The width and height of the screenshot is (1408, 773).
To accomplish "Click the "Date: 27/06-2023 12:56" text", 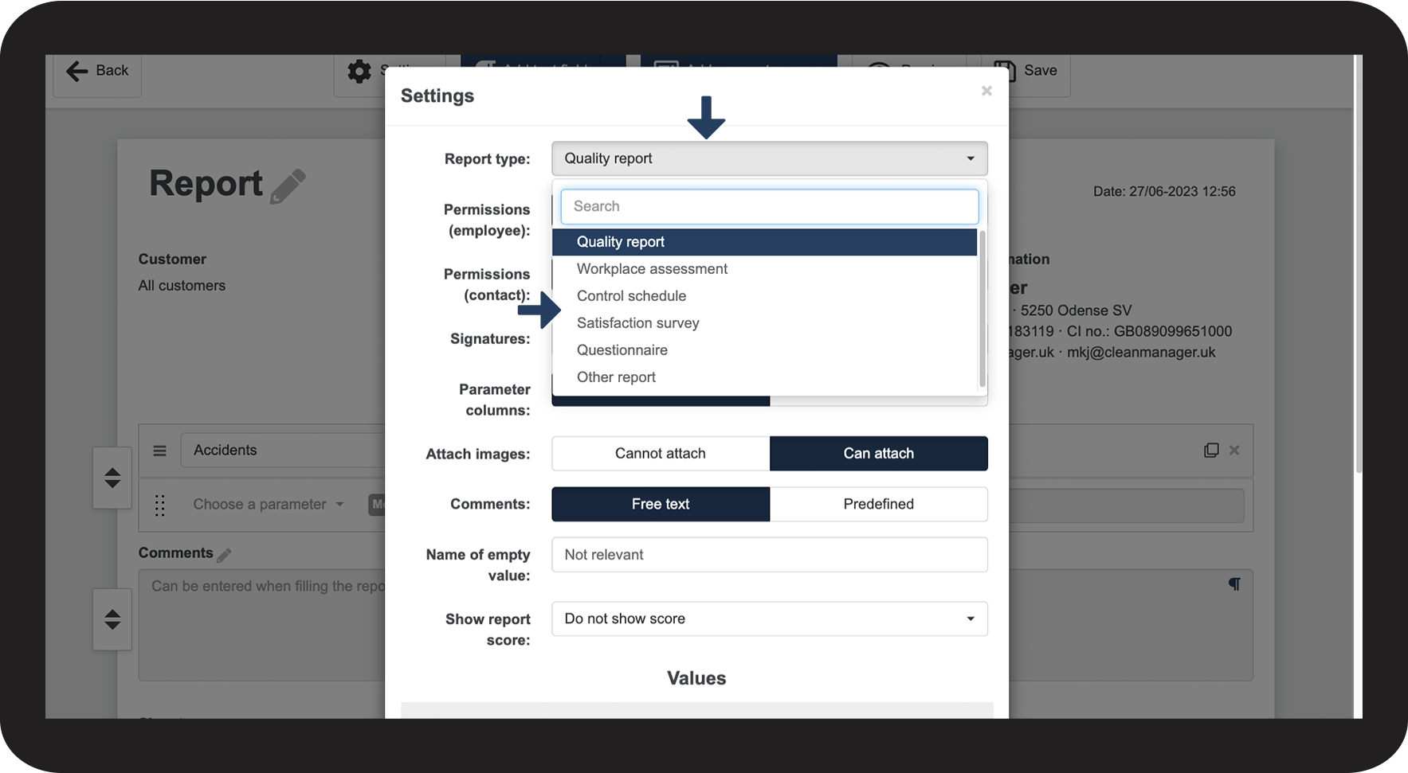I will click(1164, 192).
